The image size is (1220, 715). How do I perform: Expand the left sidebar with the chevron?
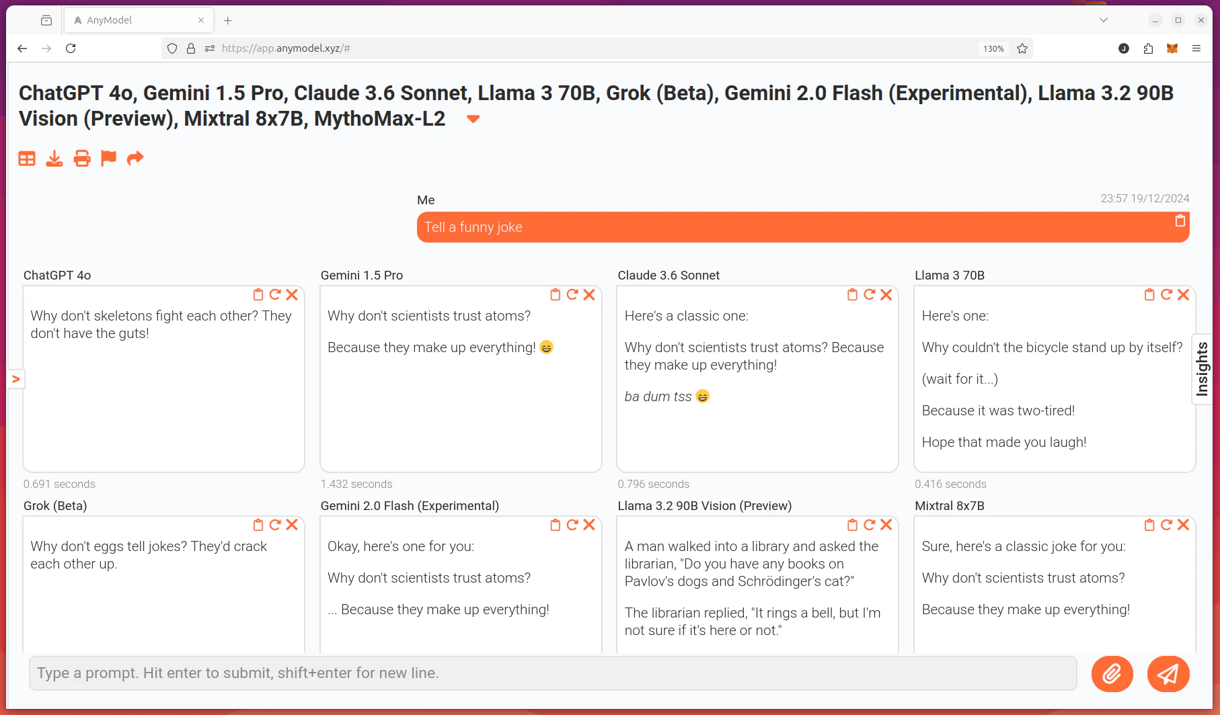click(16, 379)
